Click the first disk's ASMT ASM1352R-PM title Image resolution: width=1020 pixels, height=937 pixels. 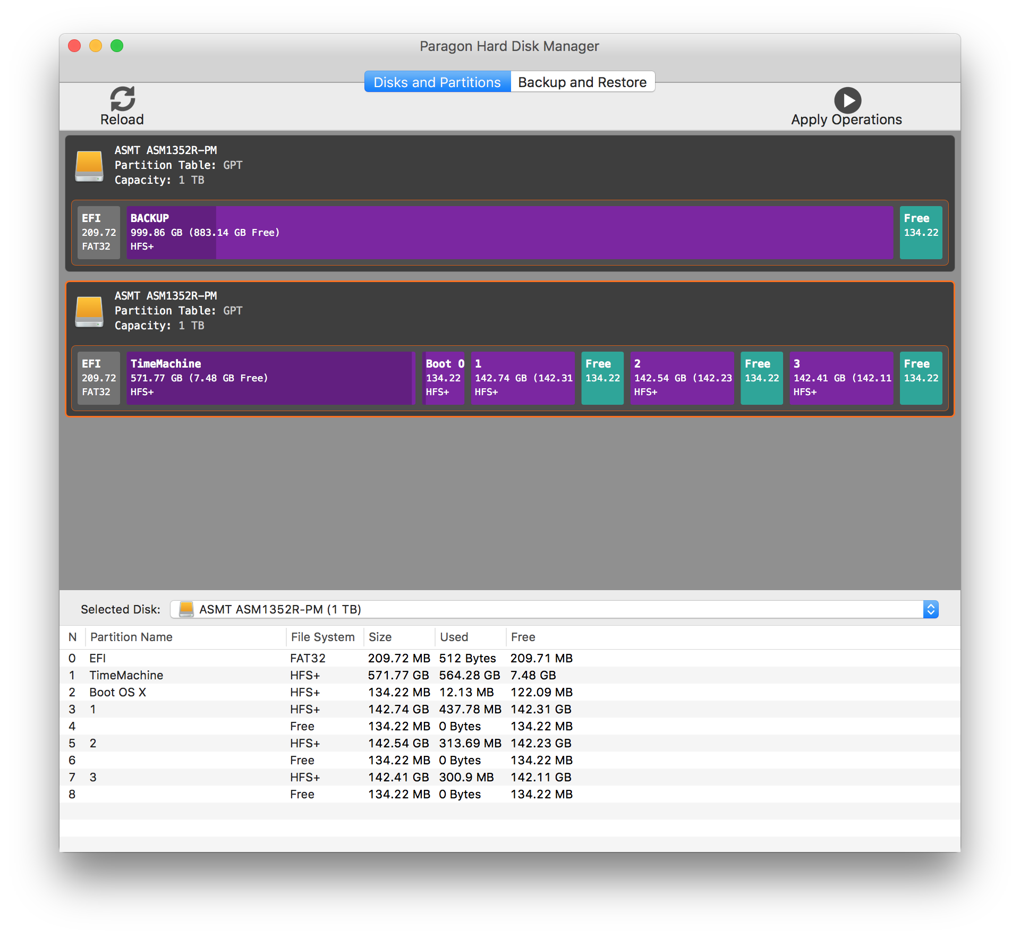(x=166, y=150)
